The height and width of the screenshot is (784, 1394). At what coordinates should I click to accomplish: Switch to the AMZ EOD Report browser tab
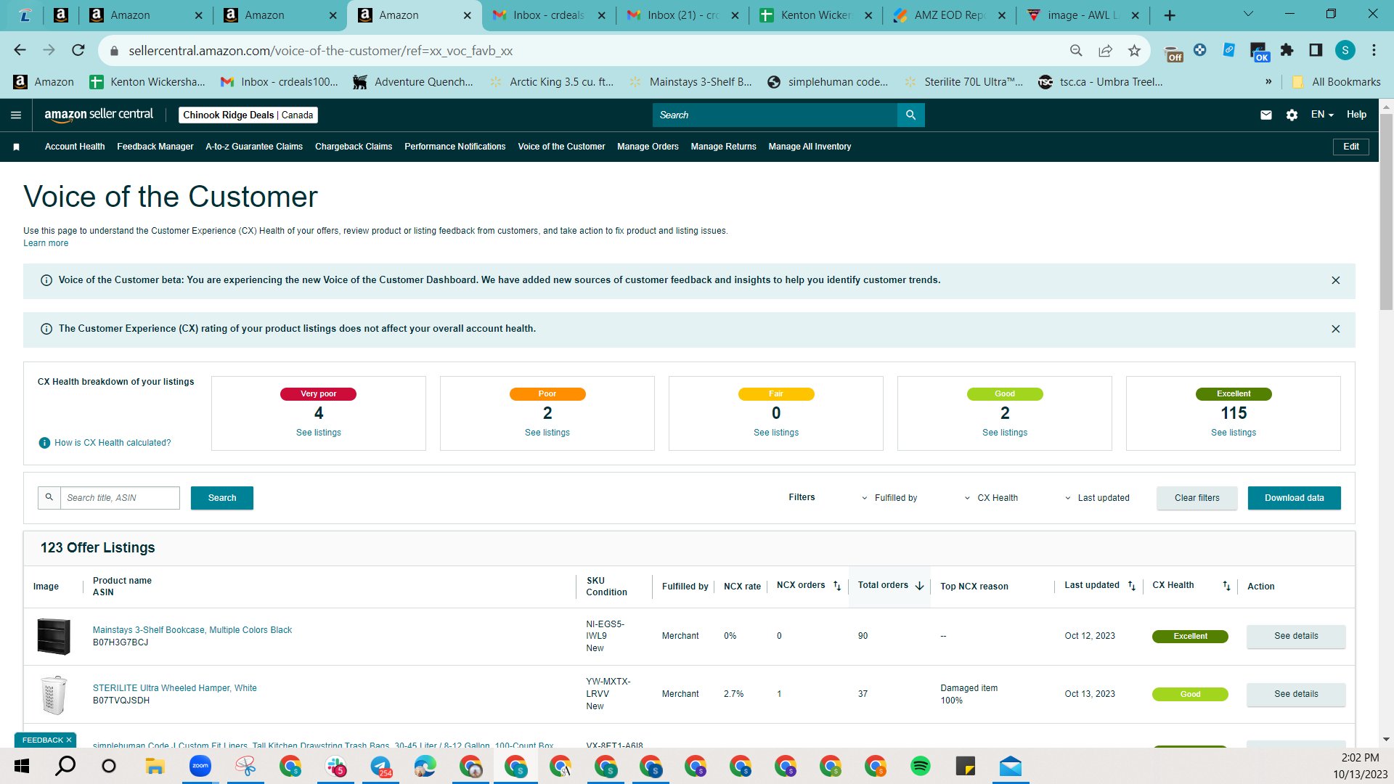click(949, 15)
